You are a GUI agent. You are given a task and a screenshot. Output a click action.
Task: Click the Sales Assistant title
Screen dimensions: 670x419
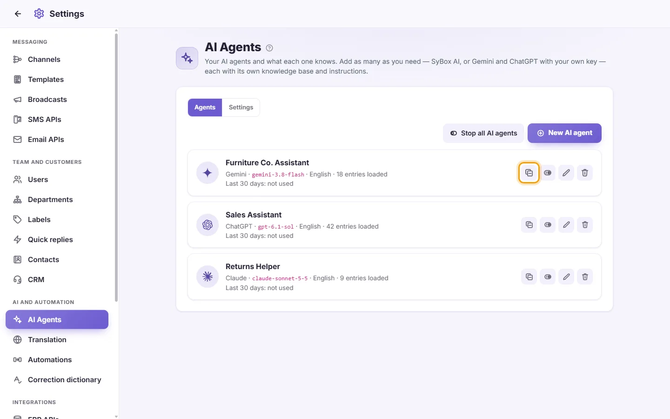(x=254, y=215)
